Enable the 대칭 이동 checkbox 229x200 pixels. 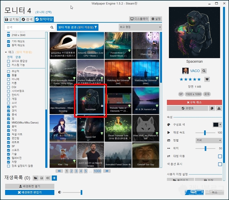[220, 156]
